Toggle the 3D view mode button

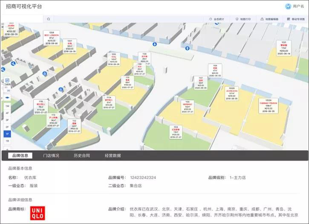click(7, 90)
